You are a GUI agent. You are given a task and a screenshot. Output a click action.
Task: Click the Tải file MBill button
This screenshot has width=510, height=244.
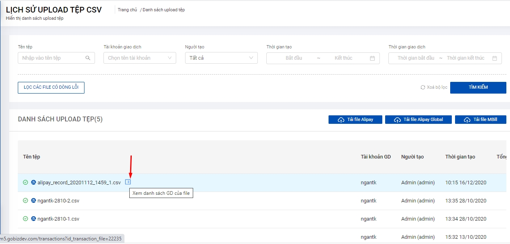(x=480, y=120)
